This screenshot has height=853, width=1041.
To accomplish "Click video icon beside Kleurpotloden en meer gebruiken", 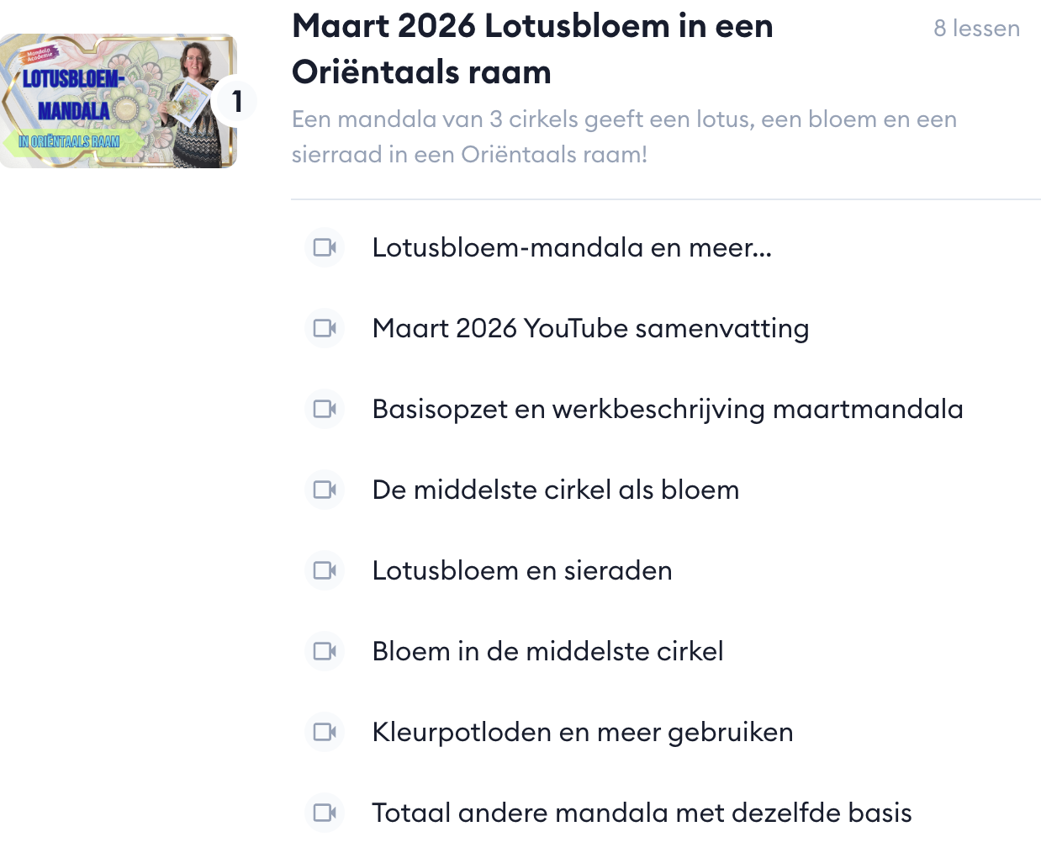I will tap(325, 732).
